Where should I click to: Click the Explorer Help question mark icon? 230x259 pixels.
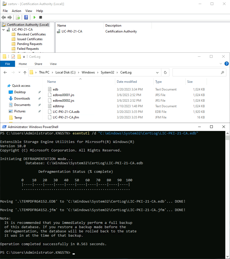pos(227,64)
